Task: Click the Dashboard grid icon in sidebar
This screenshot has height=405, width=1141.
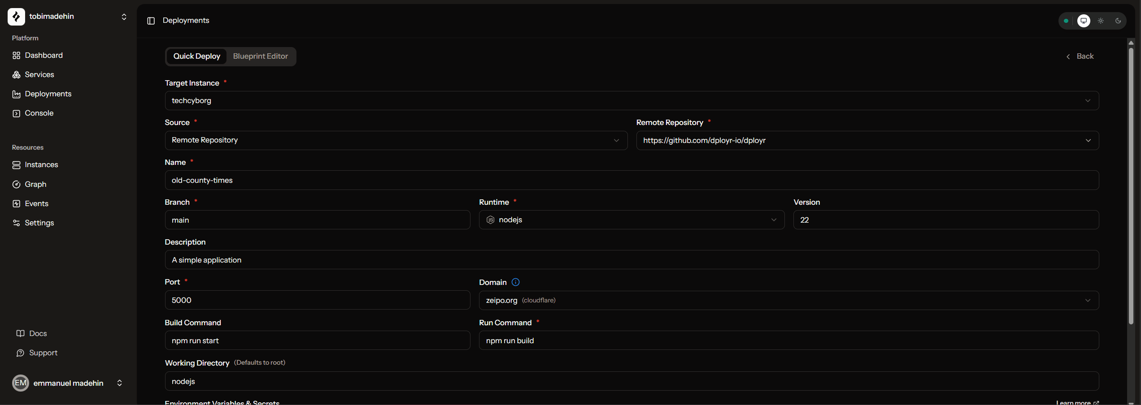Action: coord(17,56)
